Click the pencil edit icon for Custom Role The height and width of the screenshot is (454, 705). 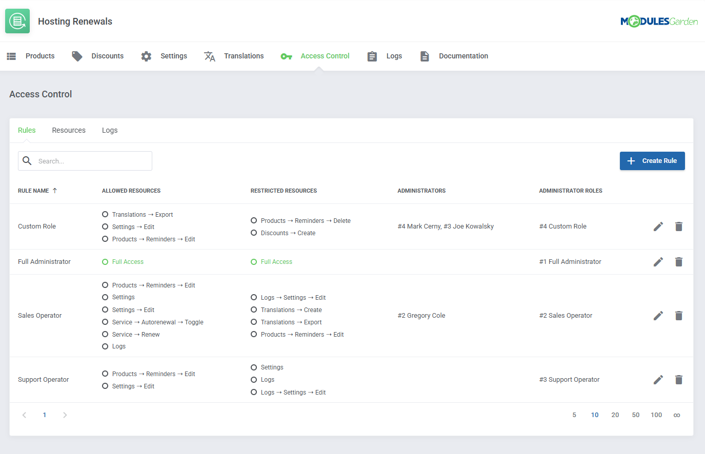658,226
